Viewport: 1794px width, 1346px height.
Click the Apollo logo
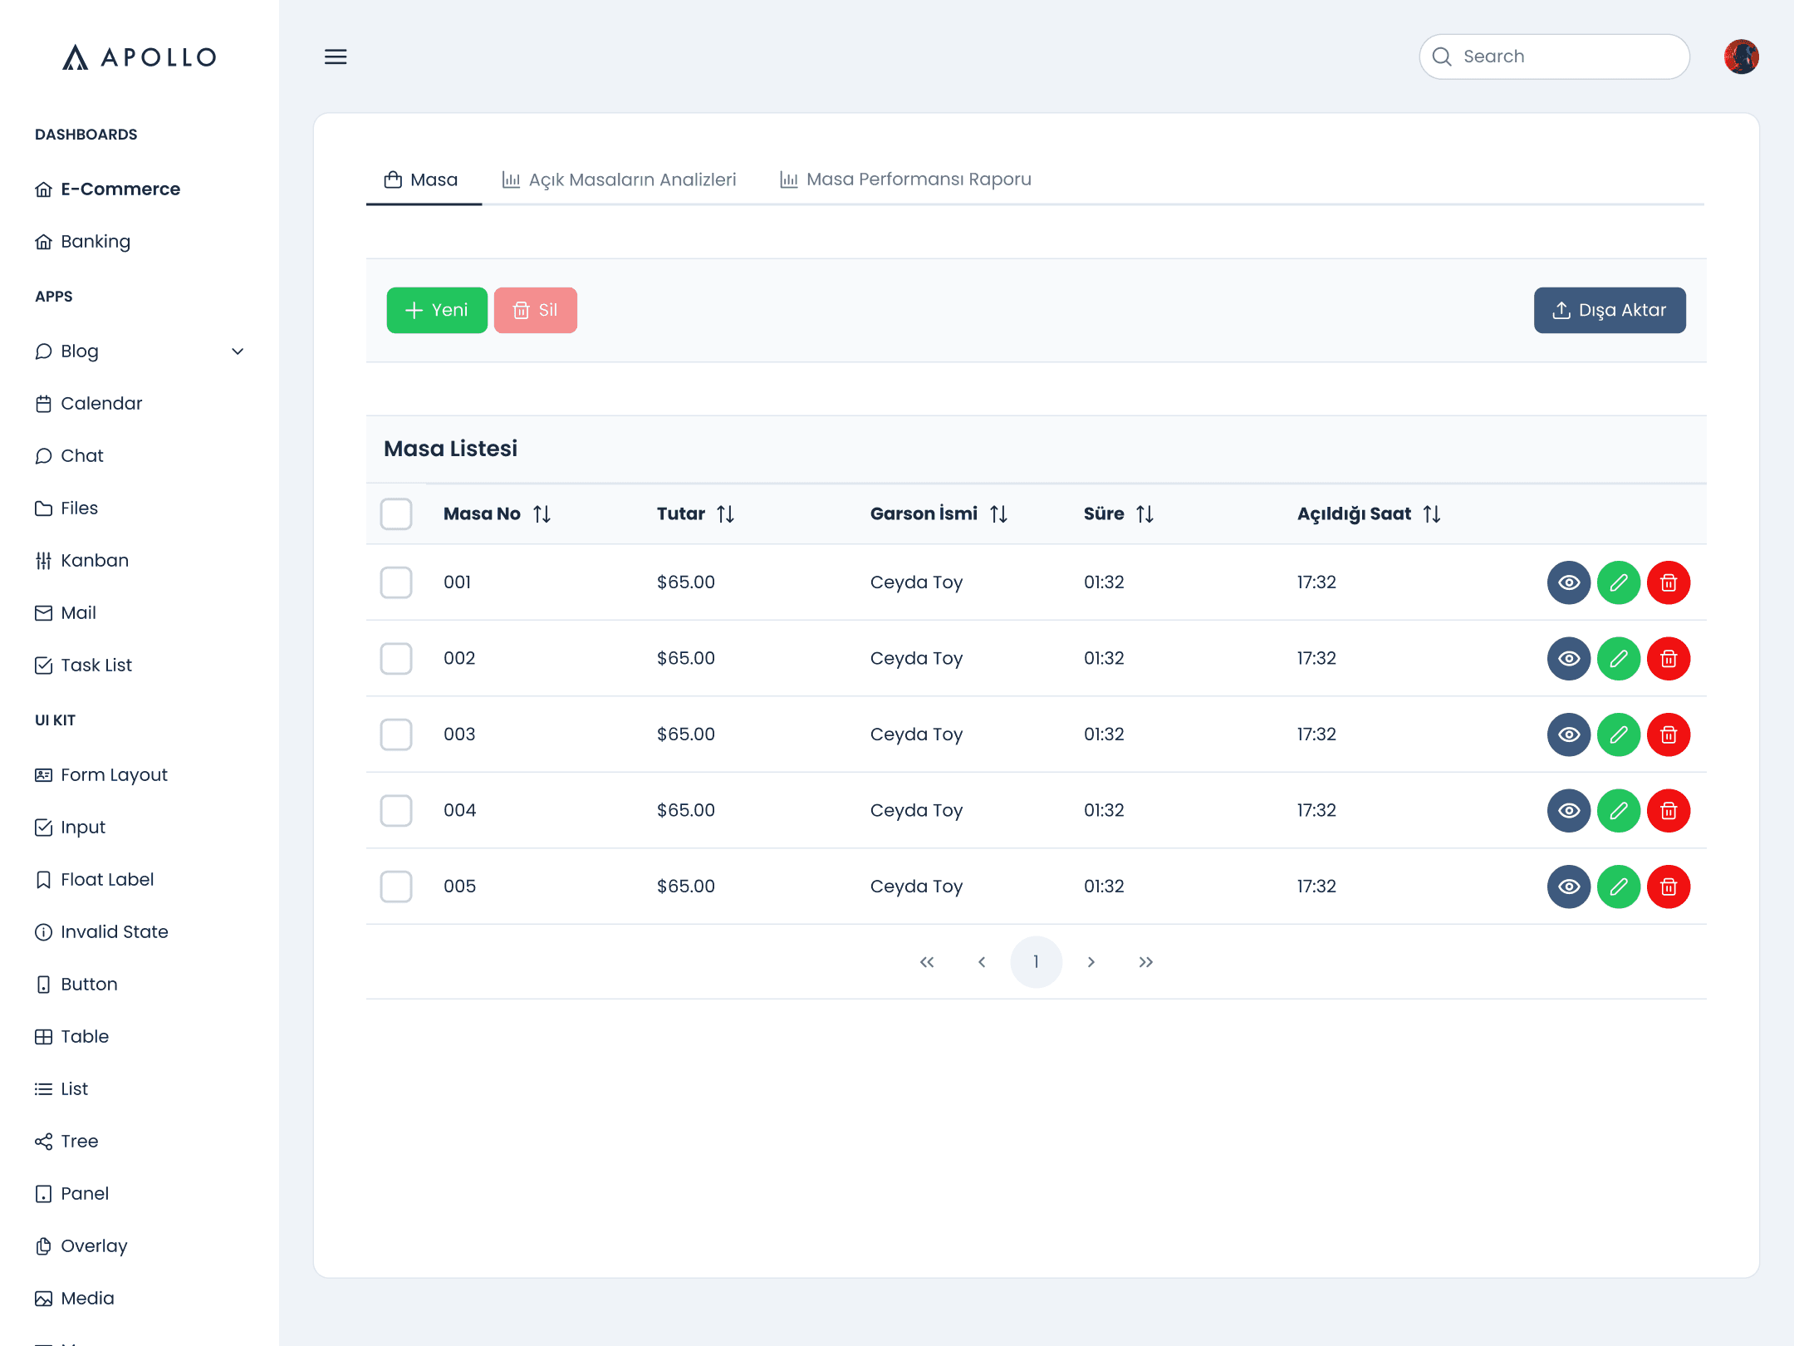[x=140, y=56]
